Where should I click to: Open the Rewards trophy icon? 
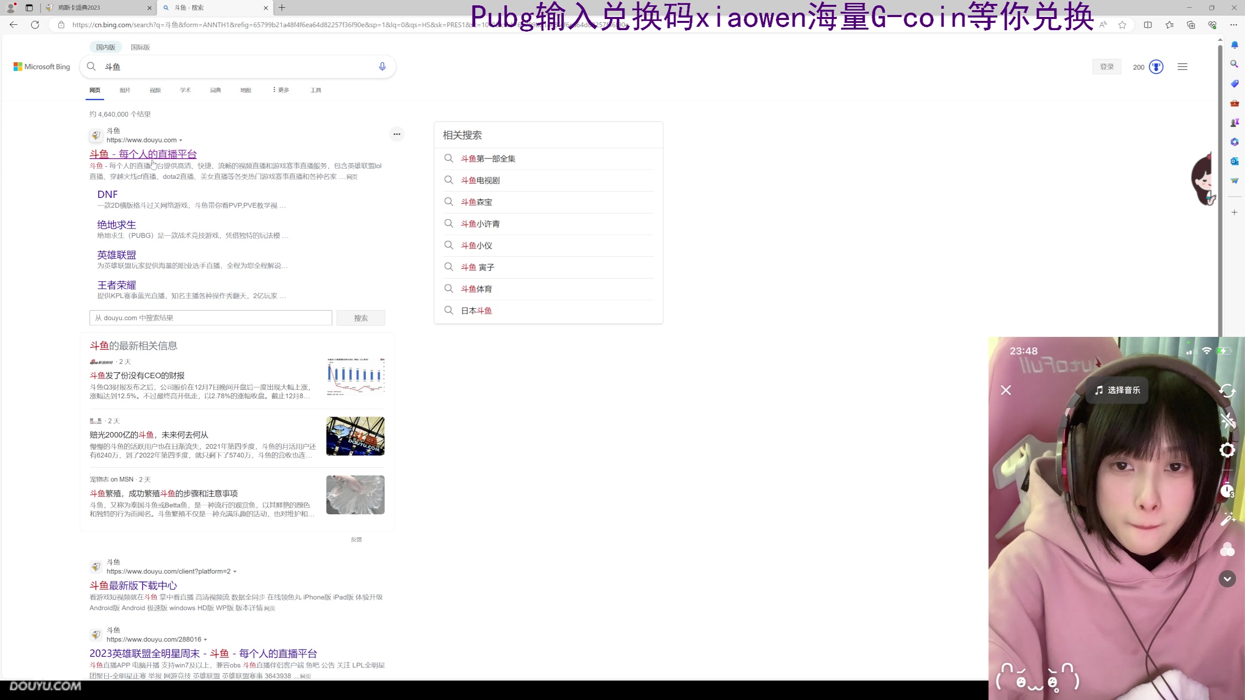point(1156,67)
